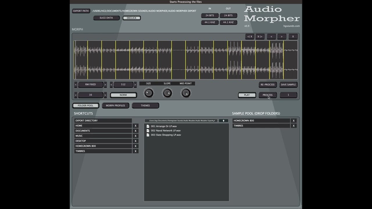Viewport: 372px width, 209px height.
Task: Click file icon of 001 Arrange Or LP.wav
Action: click(x=148, y=126)
